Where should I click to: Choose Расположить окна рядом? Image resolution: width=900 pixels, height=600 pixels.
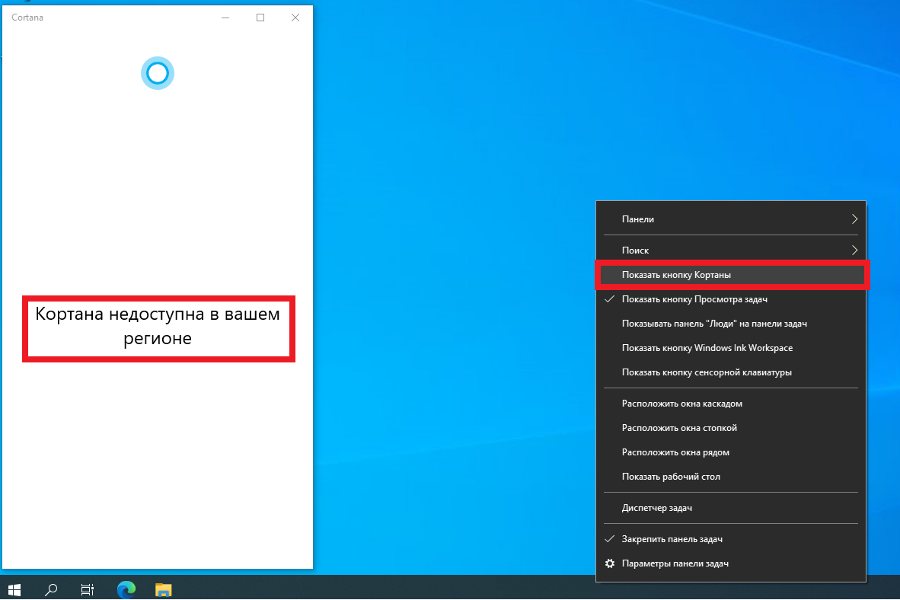coord(731,452)
